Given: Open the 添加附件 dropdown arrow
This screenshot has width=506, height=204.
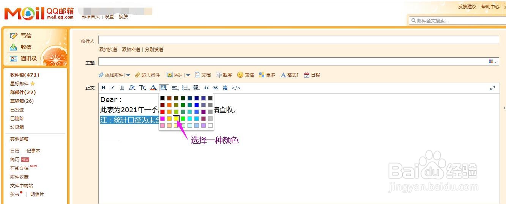Looking at the screenshot, I should pyautogui.click(x=128, y=75).
